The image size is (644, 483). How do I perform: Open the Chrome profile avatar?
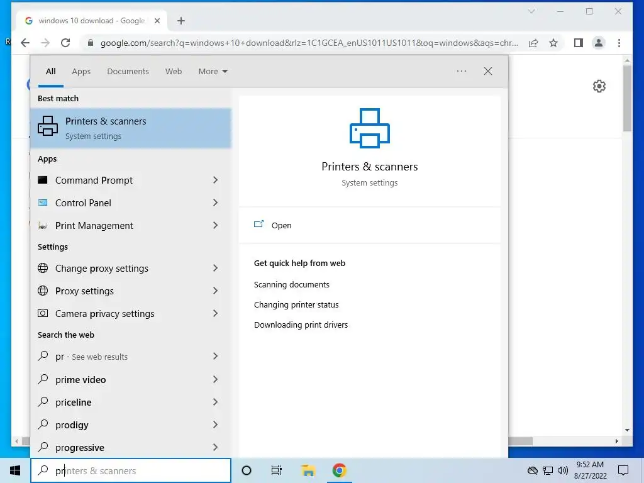599,43
